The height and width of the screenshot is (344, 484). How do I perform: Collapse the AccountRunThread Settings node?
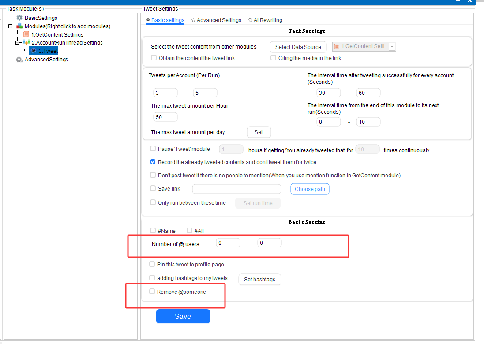(18, 42)
